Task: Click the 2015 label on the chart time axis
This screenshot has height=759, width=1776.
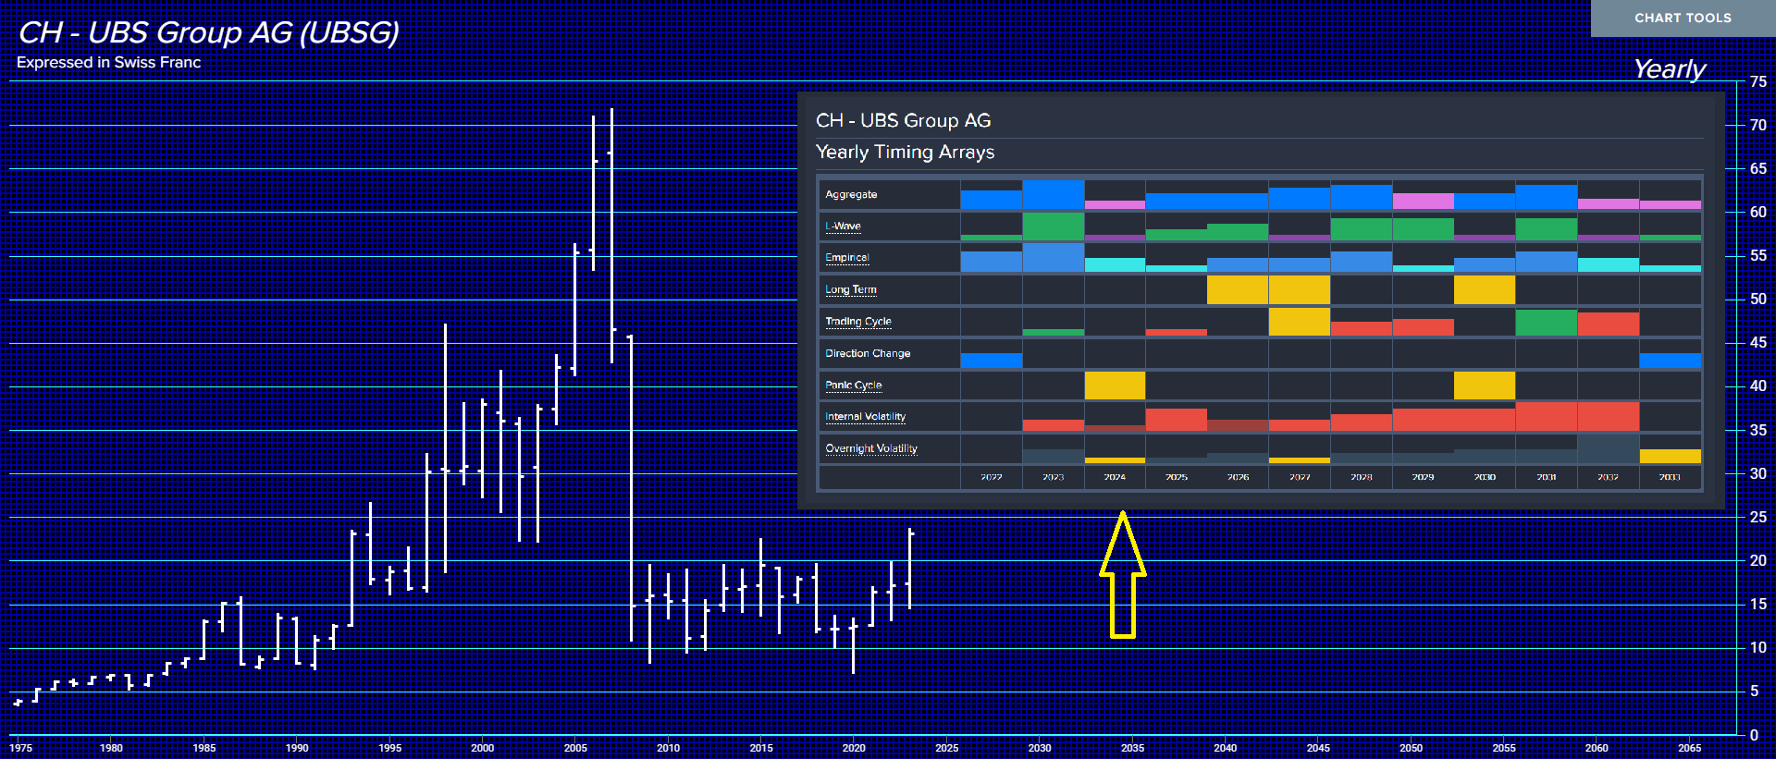Action: [x=761, y=748]
